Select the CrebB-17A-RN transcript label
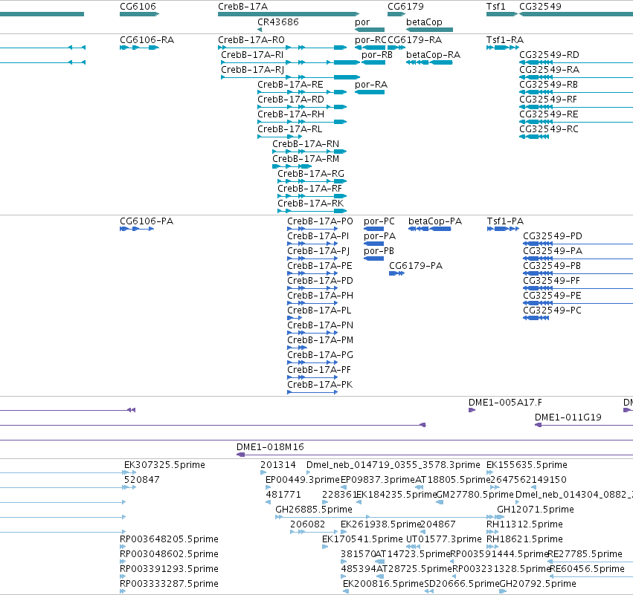 pyautogui.click(x=306, y=144)
